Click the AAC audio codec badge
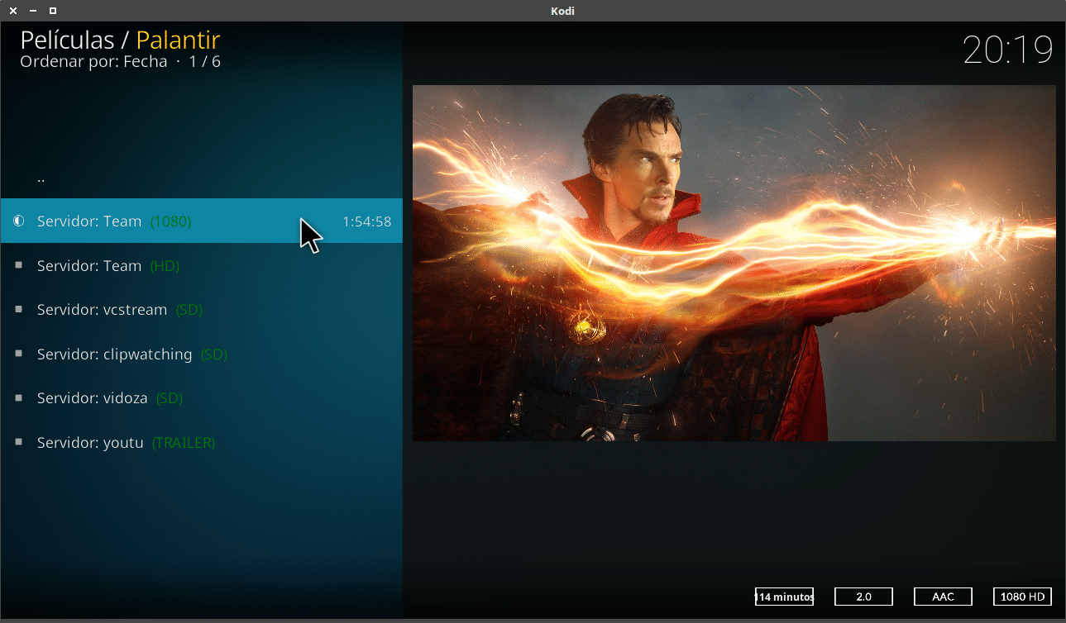Image resolution: width=1066 pixels, height=623 pixels. click(943, 597)
